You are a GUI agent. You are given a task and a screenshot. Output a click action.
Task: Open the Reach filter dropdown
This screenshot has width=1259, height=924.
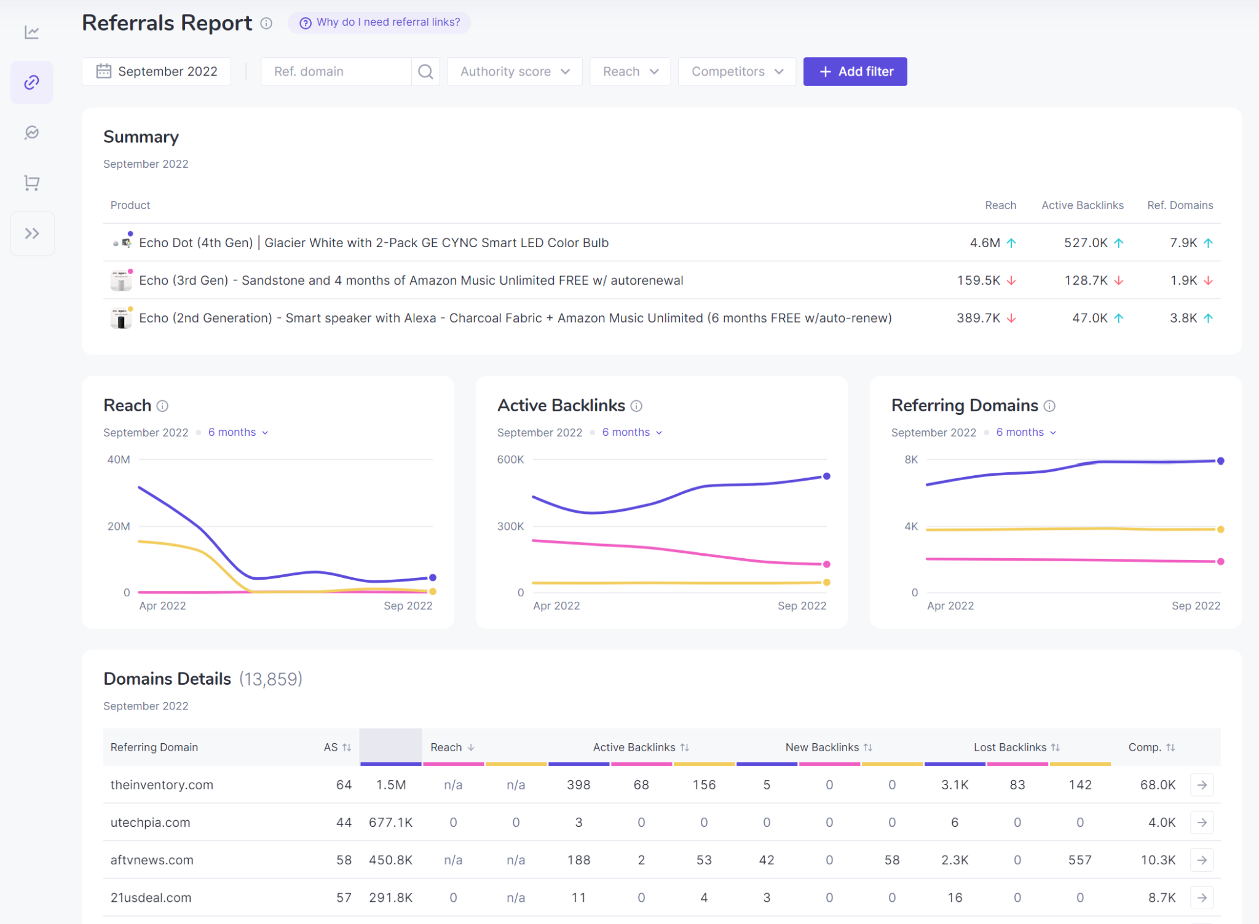tap(629, 72)
